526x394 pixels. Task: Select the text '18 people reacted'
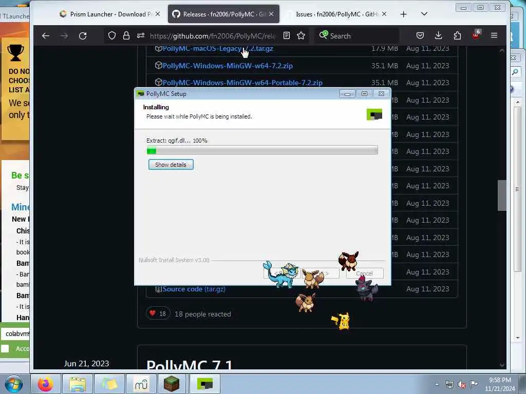coord(202,314)
